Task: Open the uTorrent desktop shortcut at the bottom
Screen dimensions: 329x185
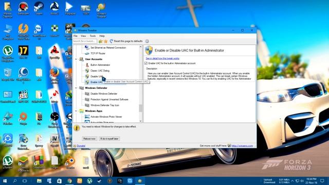Action: click(x=8, y=162)
